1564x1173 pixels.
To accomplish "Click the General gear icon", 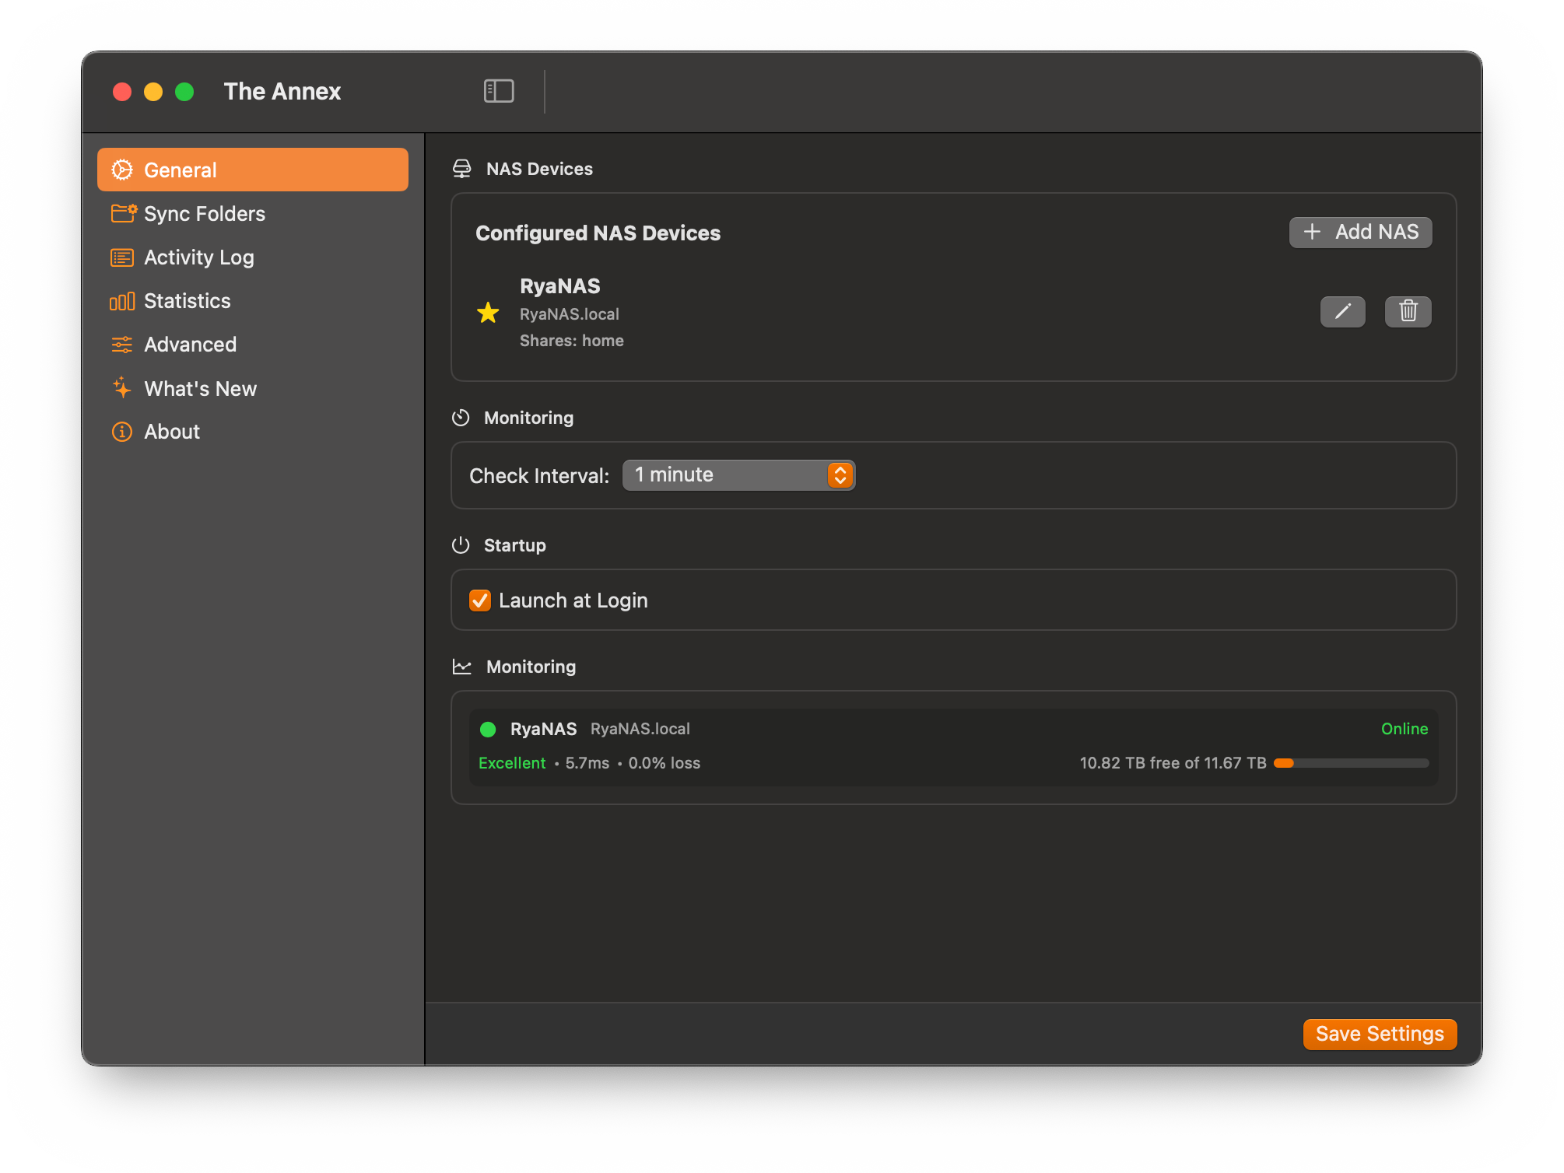I will (122, 170).
